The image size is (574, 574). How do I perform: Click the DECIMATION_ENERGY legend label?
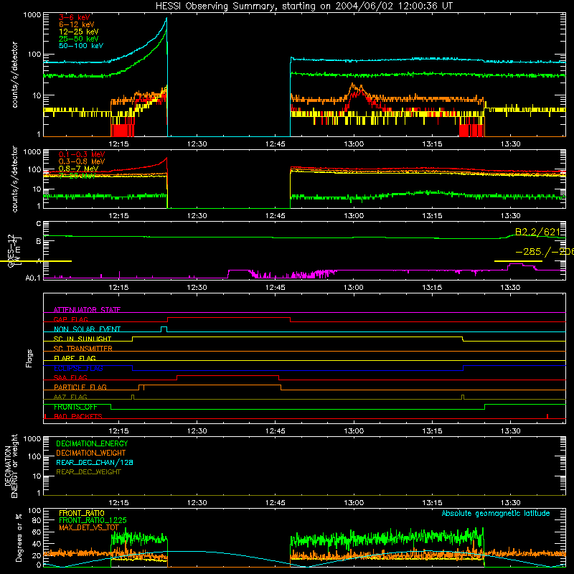click(x=92, y=443)
